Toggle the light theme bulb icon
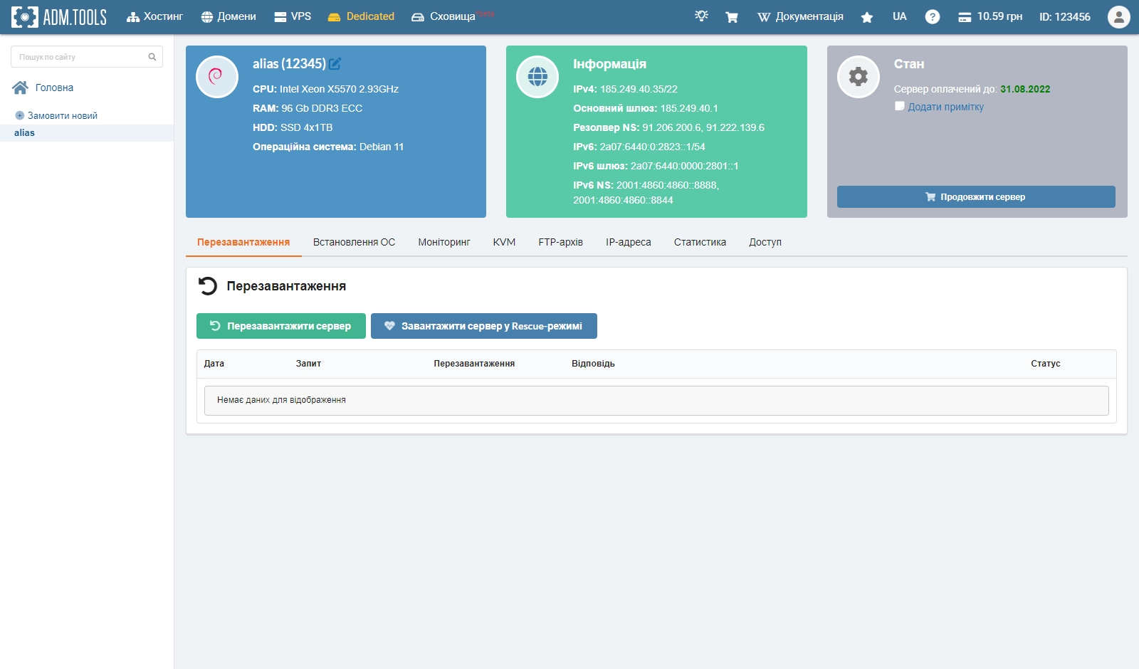The width and height of the screenshot is (1139, 669). [701, 16]
